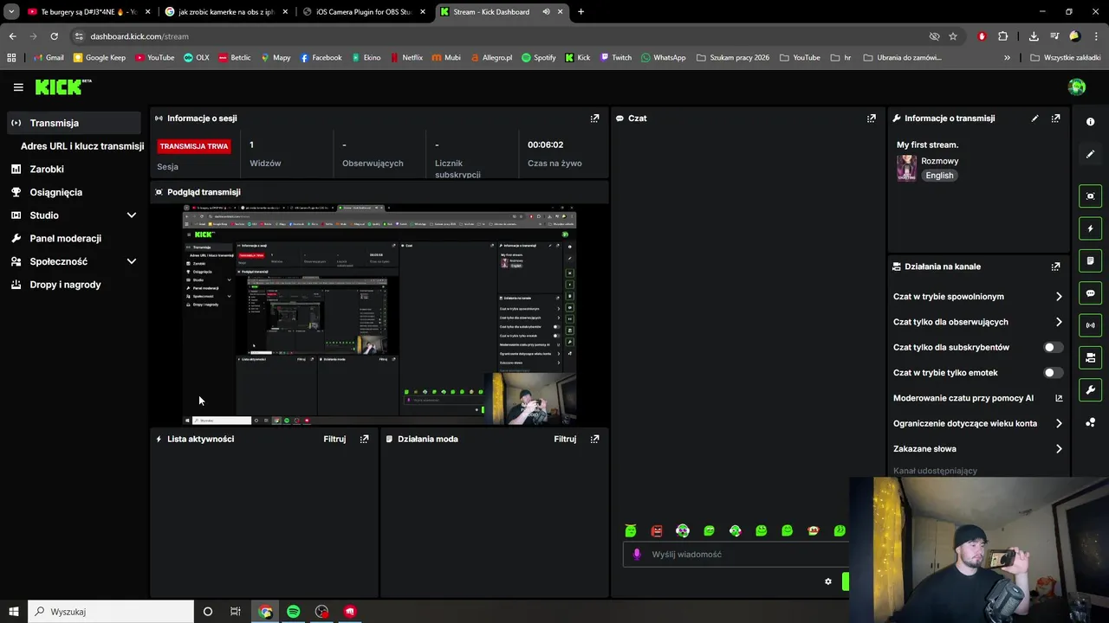Click the lightning bolt icon in right sidebar

tap(1090, 228)
